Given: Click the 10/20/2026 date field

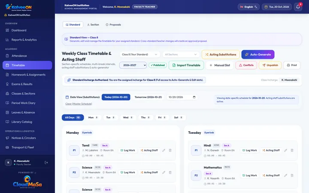Looking at the screenshot, I should [182, 97].
